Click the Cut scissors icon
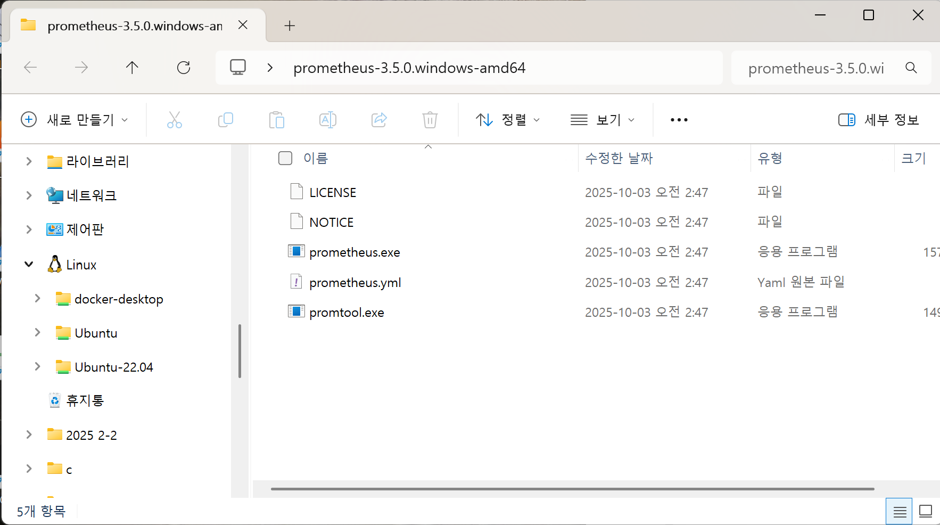This screenshot has width=940, height=525. pyautogui.click(x=175, y=120)
